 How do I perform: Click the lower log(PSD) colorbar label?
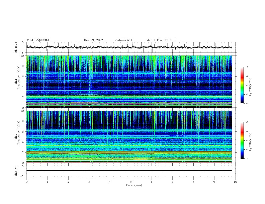pyautogui.click(x=250, y=142)
